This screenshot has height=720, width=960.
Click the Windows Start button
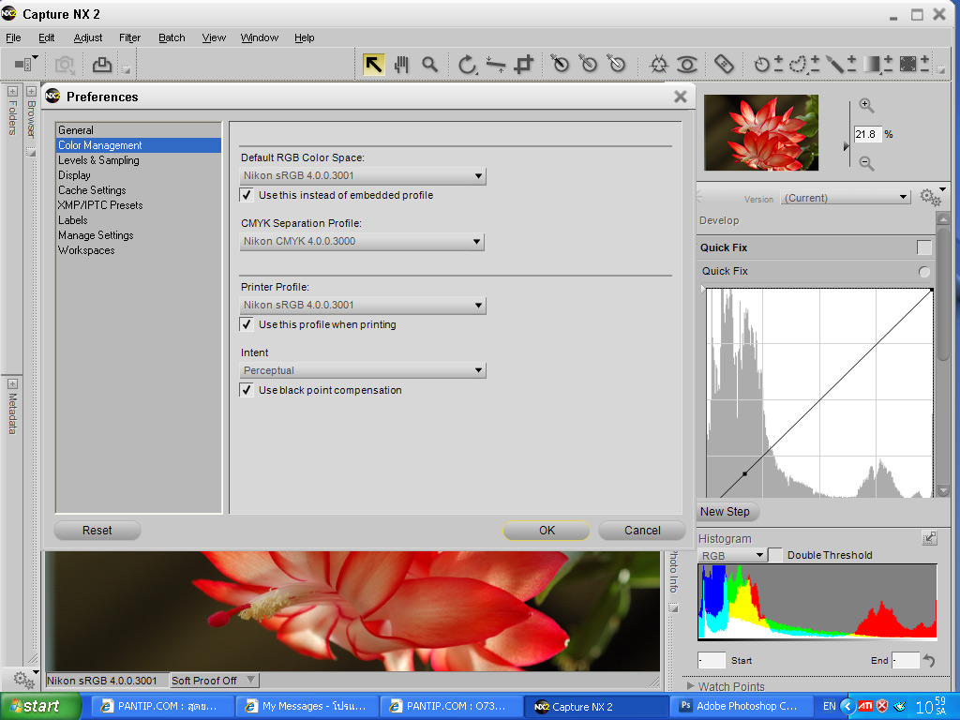coord(40,706)
